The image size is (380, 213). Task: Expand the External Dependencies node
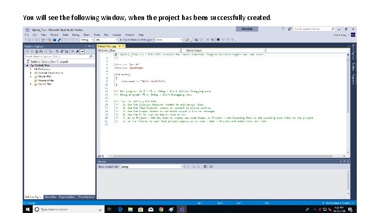(31, 73)
